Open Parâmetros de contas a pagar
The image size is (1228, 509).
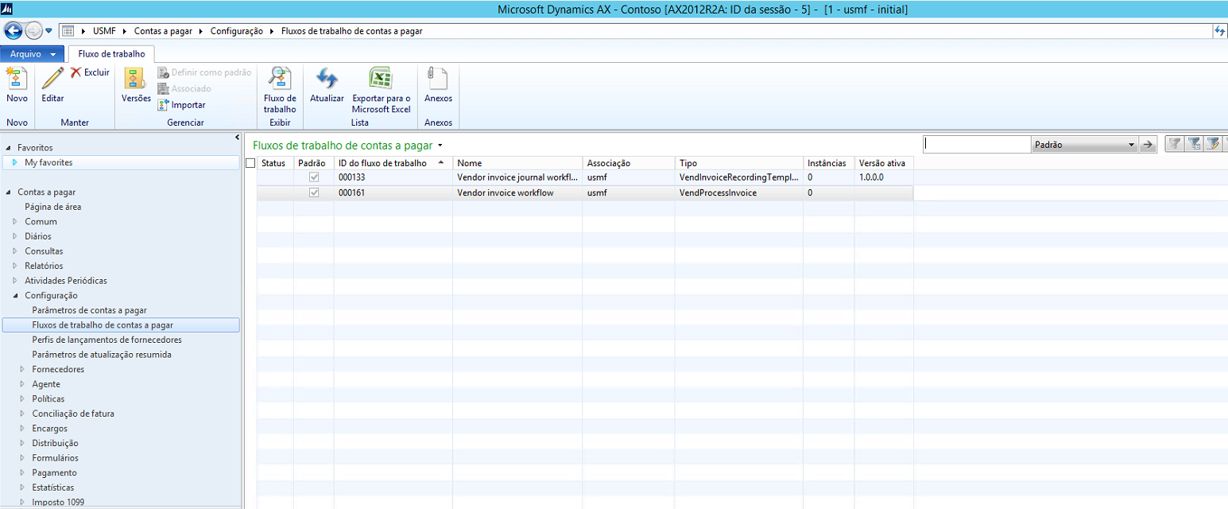[x=89, y=310]
